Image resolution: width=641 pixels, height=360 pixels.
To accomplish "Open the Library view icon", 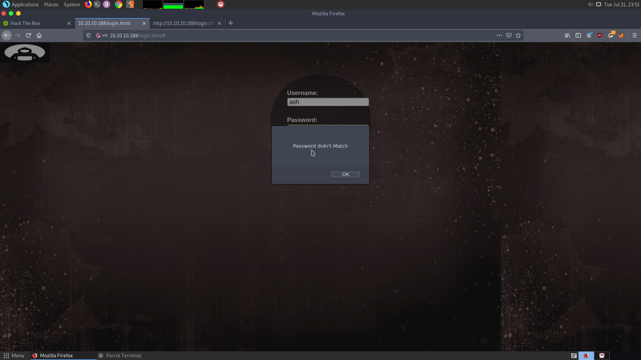I will (x=568, y=35).
